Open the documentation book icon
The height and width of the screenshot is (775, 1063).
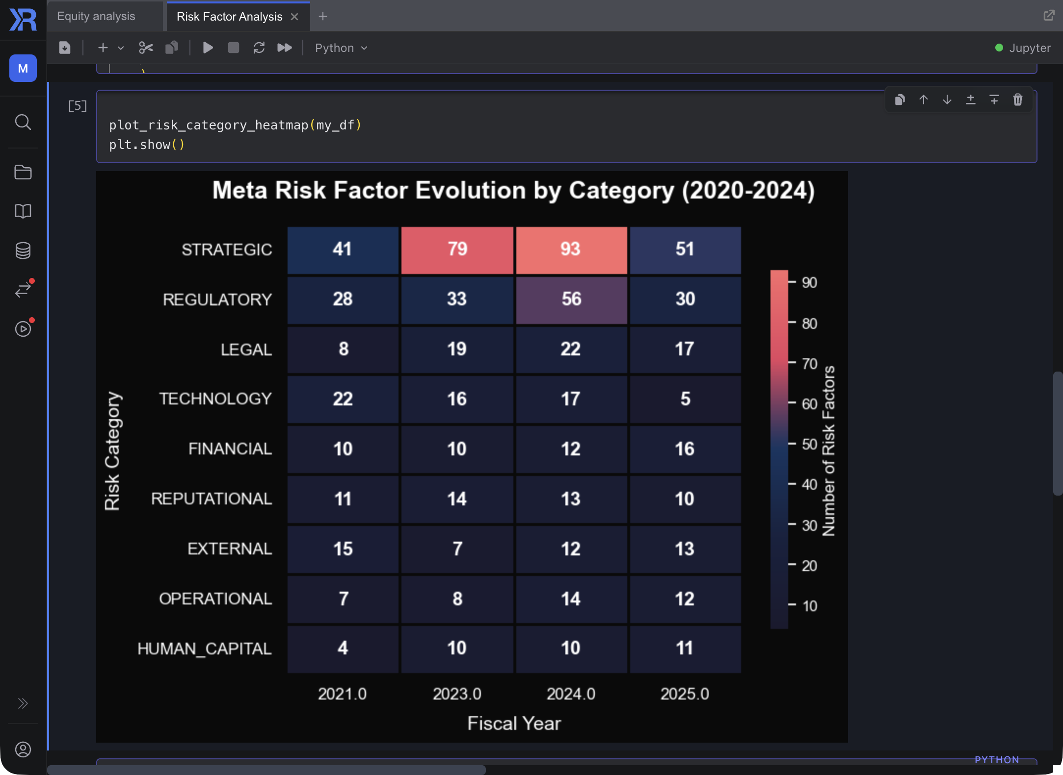pyautogui.click(x=23, y=211)
